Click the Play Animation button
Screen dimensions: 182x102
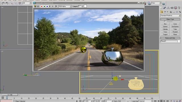point(161,101)
